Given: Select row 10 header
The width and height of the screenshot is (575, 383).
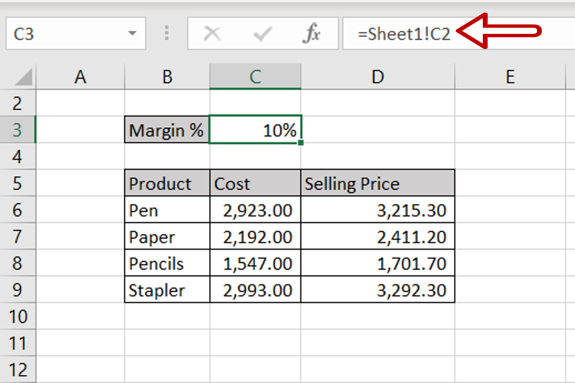Looking at the screenshot, I should coord(18,316).
